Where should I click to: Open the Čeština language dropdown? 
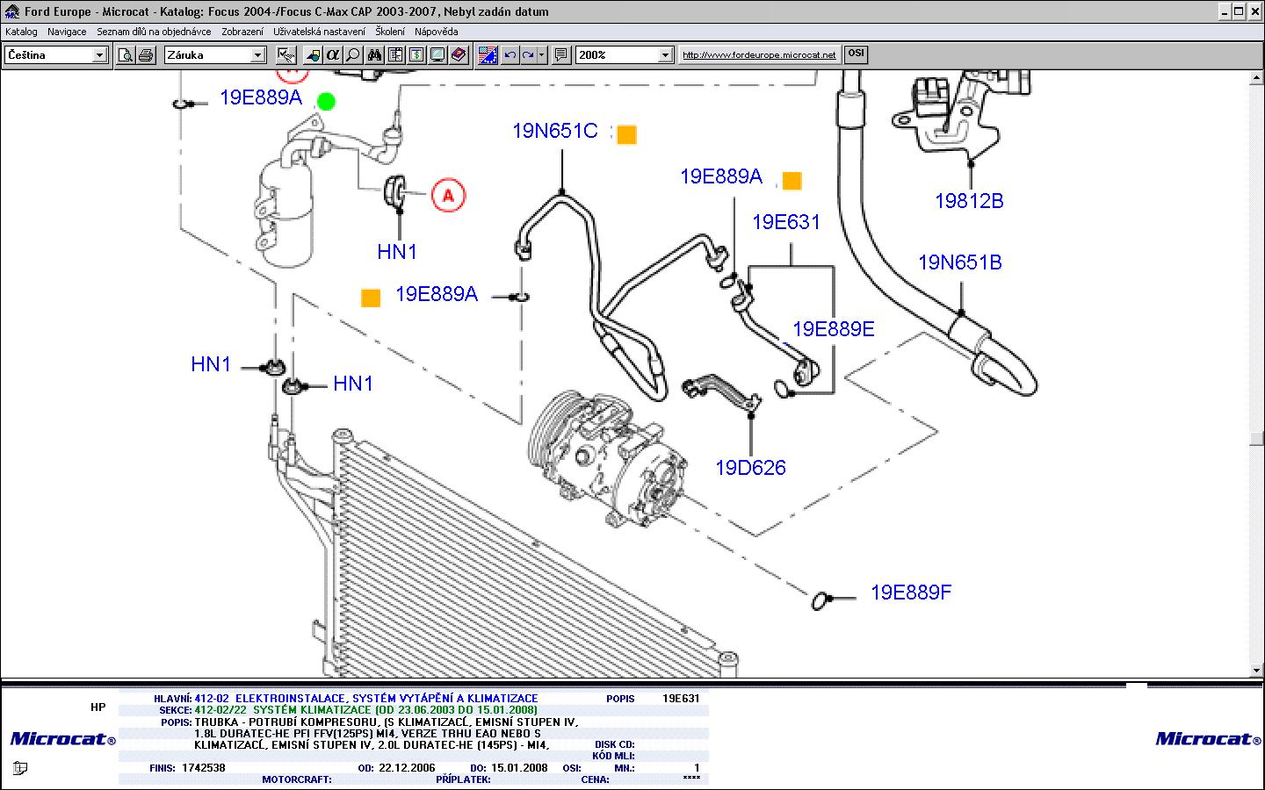99,55
